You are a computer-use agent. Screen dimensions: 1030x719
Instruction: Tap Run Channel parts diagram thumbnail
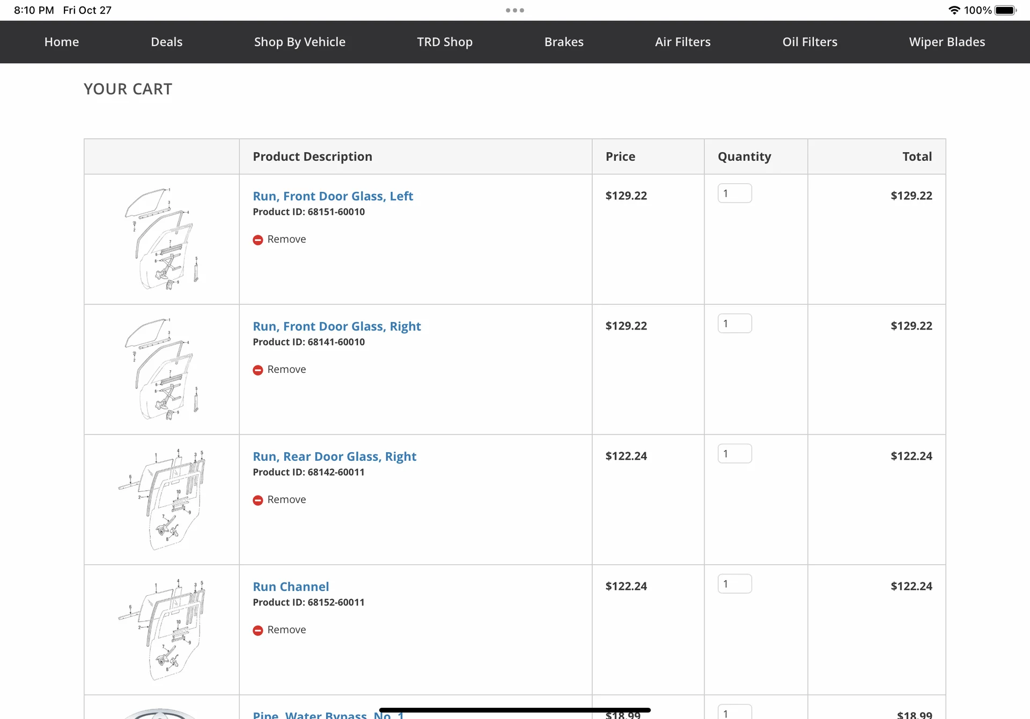[x=161, y=630]
